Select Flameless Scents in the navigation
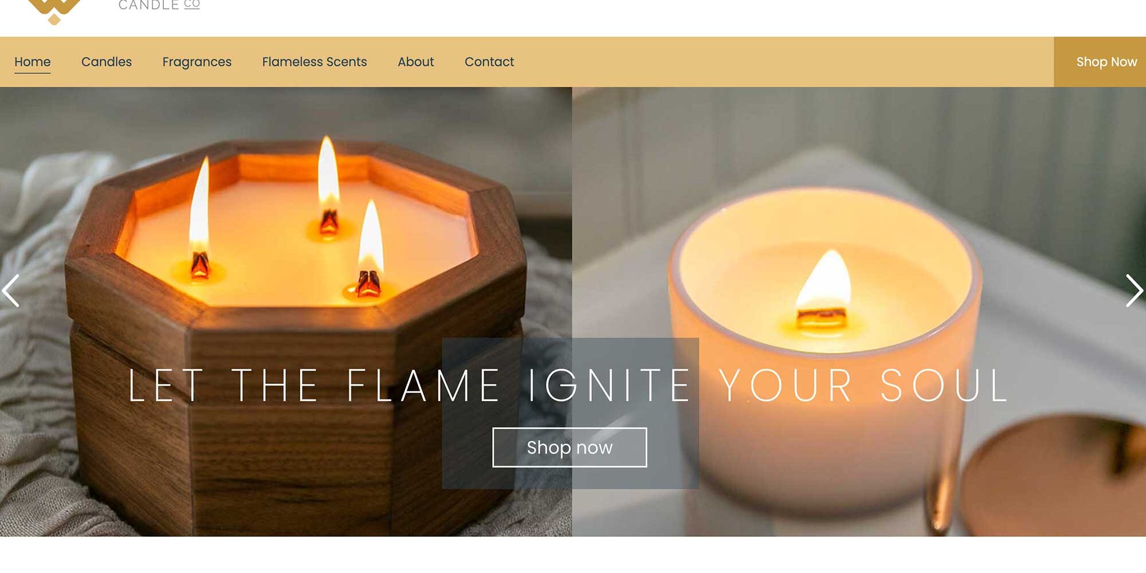Image resolution: width=1146 pixels, height=573 pixels. [x=315, y=62]
